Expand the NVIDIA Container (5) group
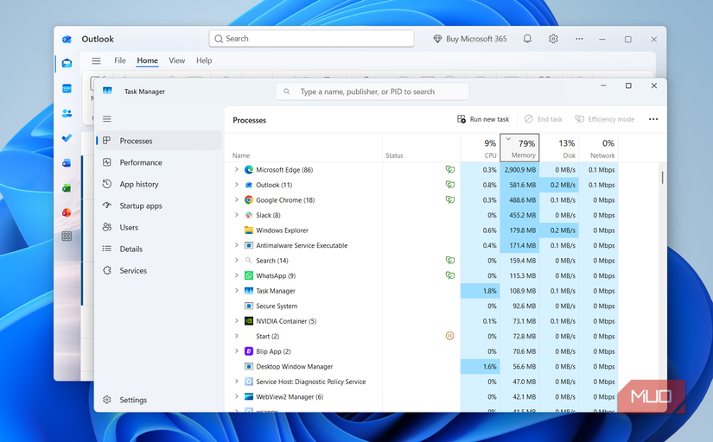Viewport: 713px width, 442px height. (x=237, y=321)
